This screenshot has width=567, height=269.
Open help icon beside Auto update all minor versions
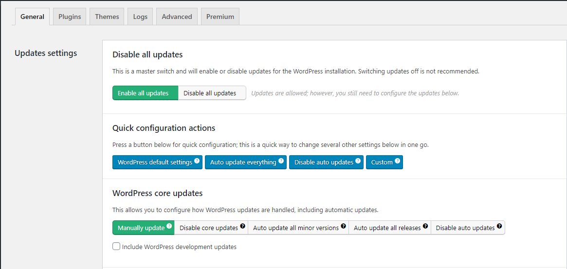tap(343, 226)
